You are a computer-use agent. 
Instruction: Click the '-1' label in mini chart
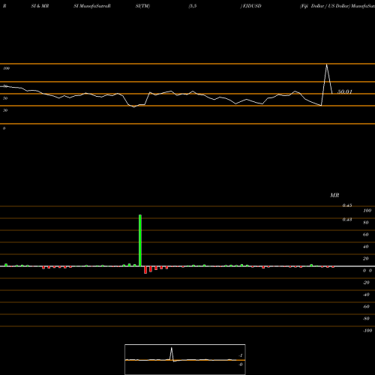point(241,355)
